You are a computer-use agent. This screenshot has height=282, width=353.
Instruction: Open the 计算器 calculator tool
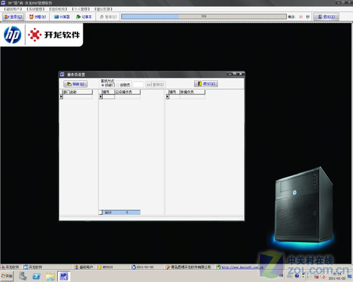62,17
